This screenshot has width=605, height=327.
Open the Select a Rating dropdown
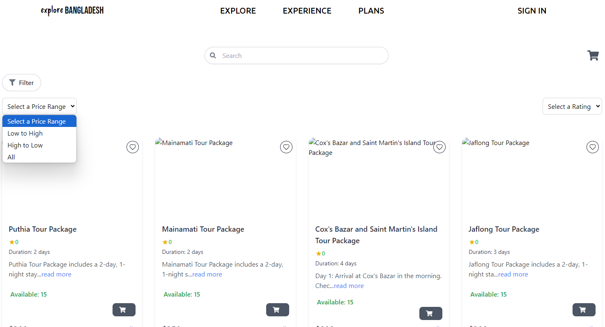[572, 106]
